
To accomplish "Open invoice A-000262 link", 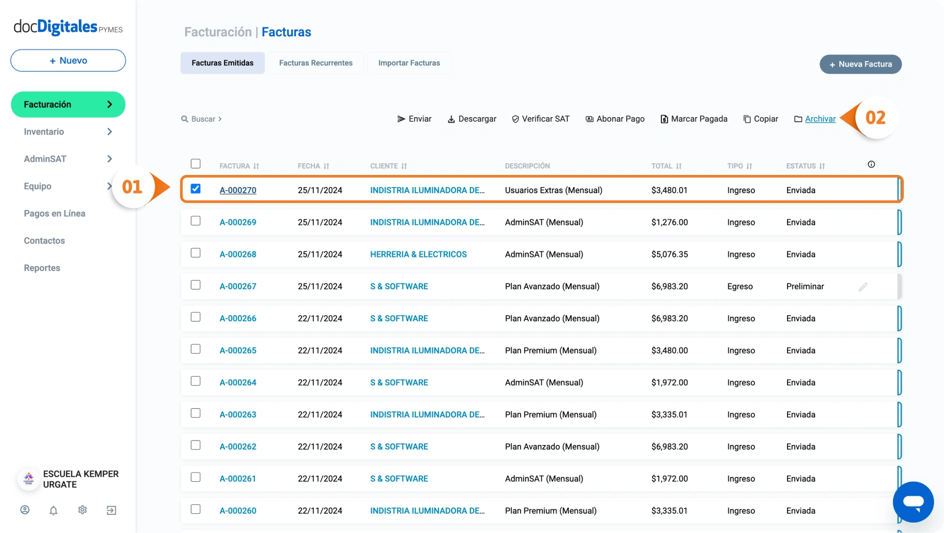I will tap(238, 447).
